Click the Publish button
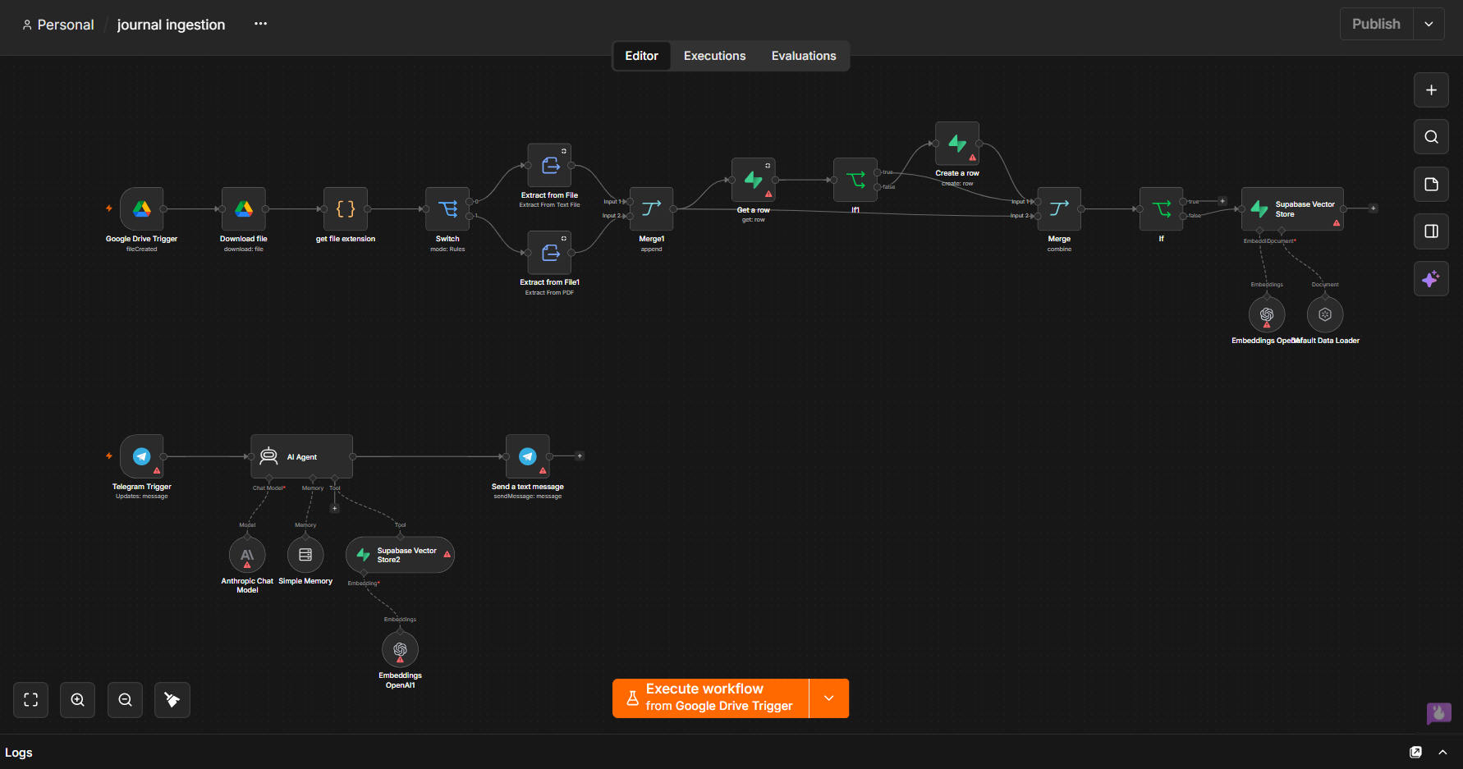 tap(1377, 24)
